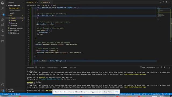Select the App.js editor tab
Screen dimensions: 172x97
click(x=32, y=2)
